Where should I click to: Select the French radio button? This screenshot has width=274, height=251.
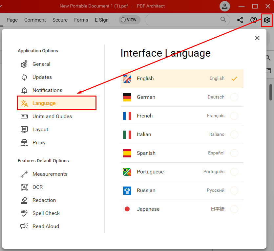coord(234,116)
